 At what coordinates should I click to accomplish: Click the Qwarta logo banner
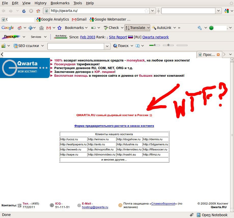pyautogui.click(x=25, y=68)
